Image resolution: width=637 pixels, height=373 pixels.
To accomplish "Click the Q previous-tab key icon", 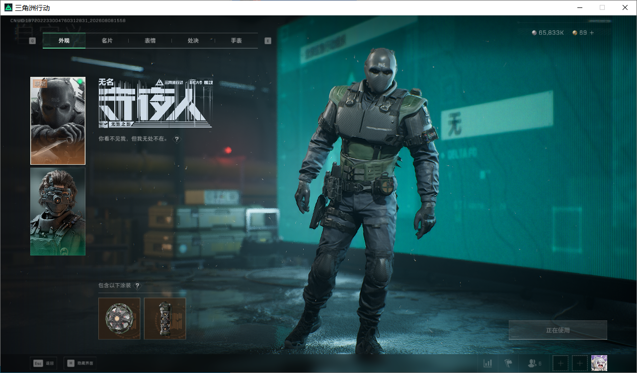I will (32, 41).
